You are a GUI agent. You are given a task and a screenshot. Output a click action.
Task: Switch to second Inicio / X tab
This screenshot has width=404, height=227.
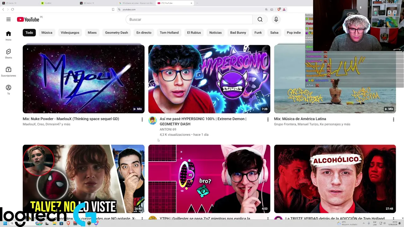[x=97, y=3]
